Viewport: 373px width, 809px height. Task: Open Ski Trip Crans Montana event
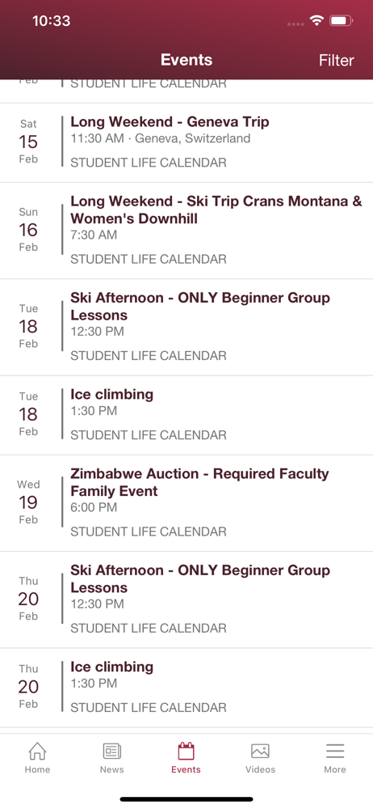click(x=186, y=231)
